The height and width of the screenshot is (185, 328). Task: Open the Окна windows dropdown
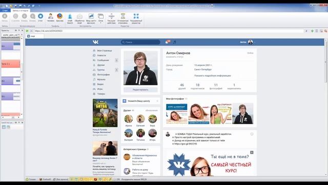pyautogui.click(x=100, y=18)
